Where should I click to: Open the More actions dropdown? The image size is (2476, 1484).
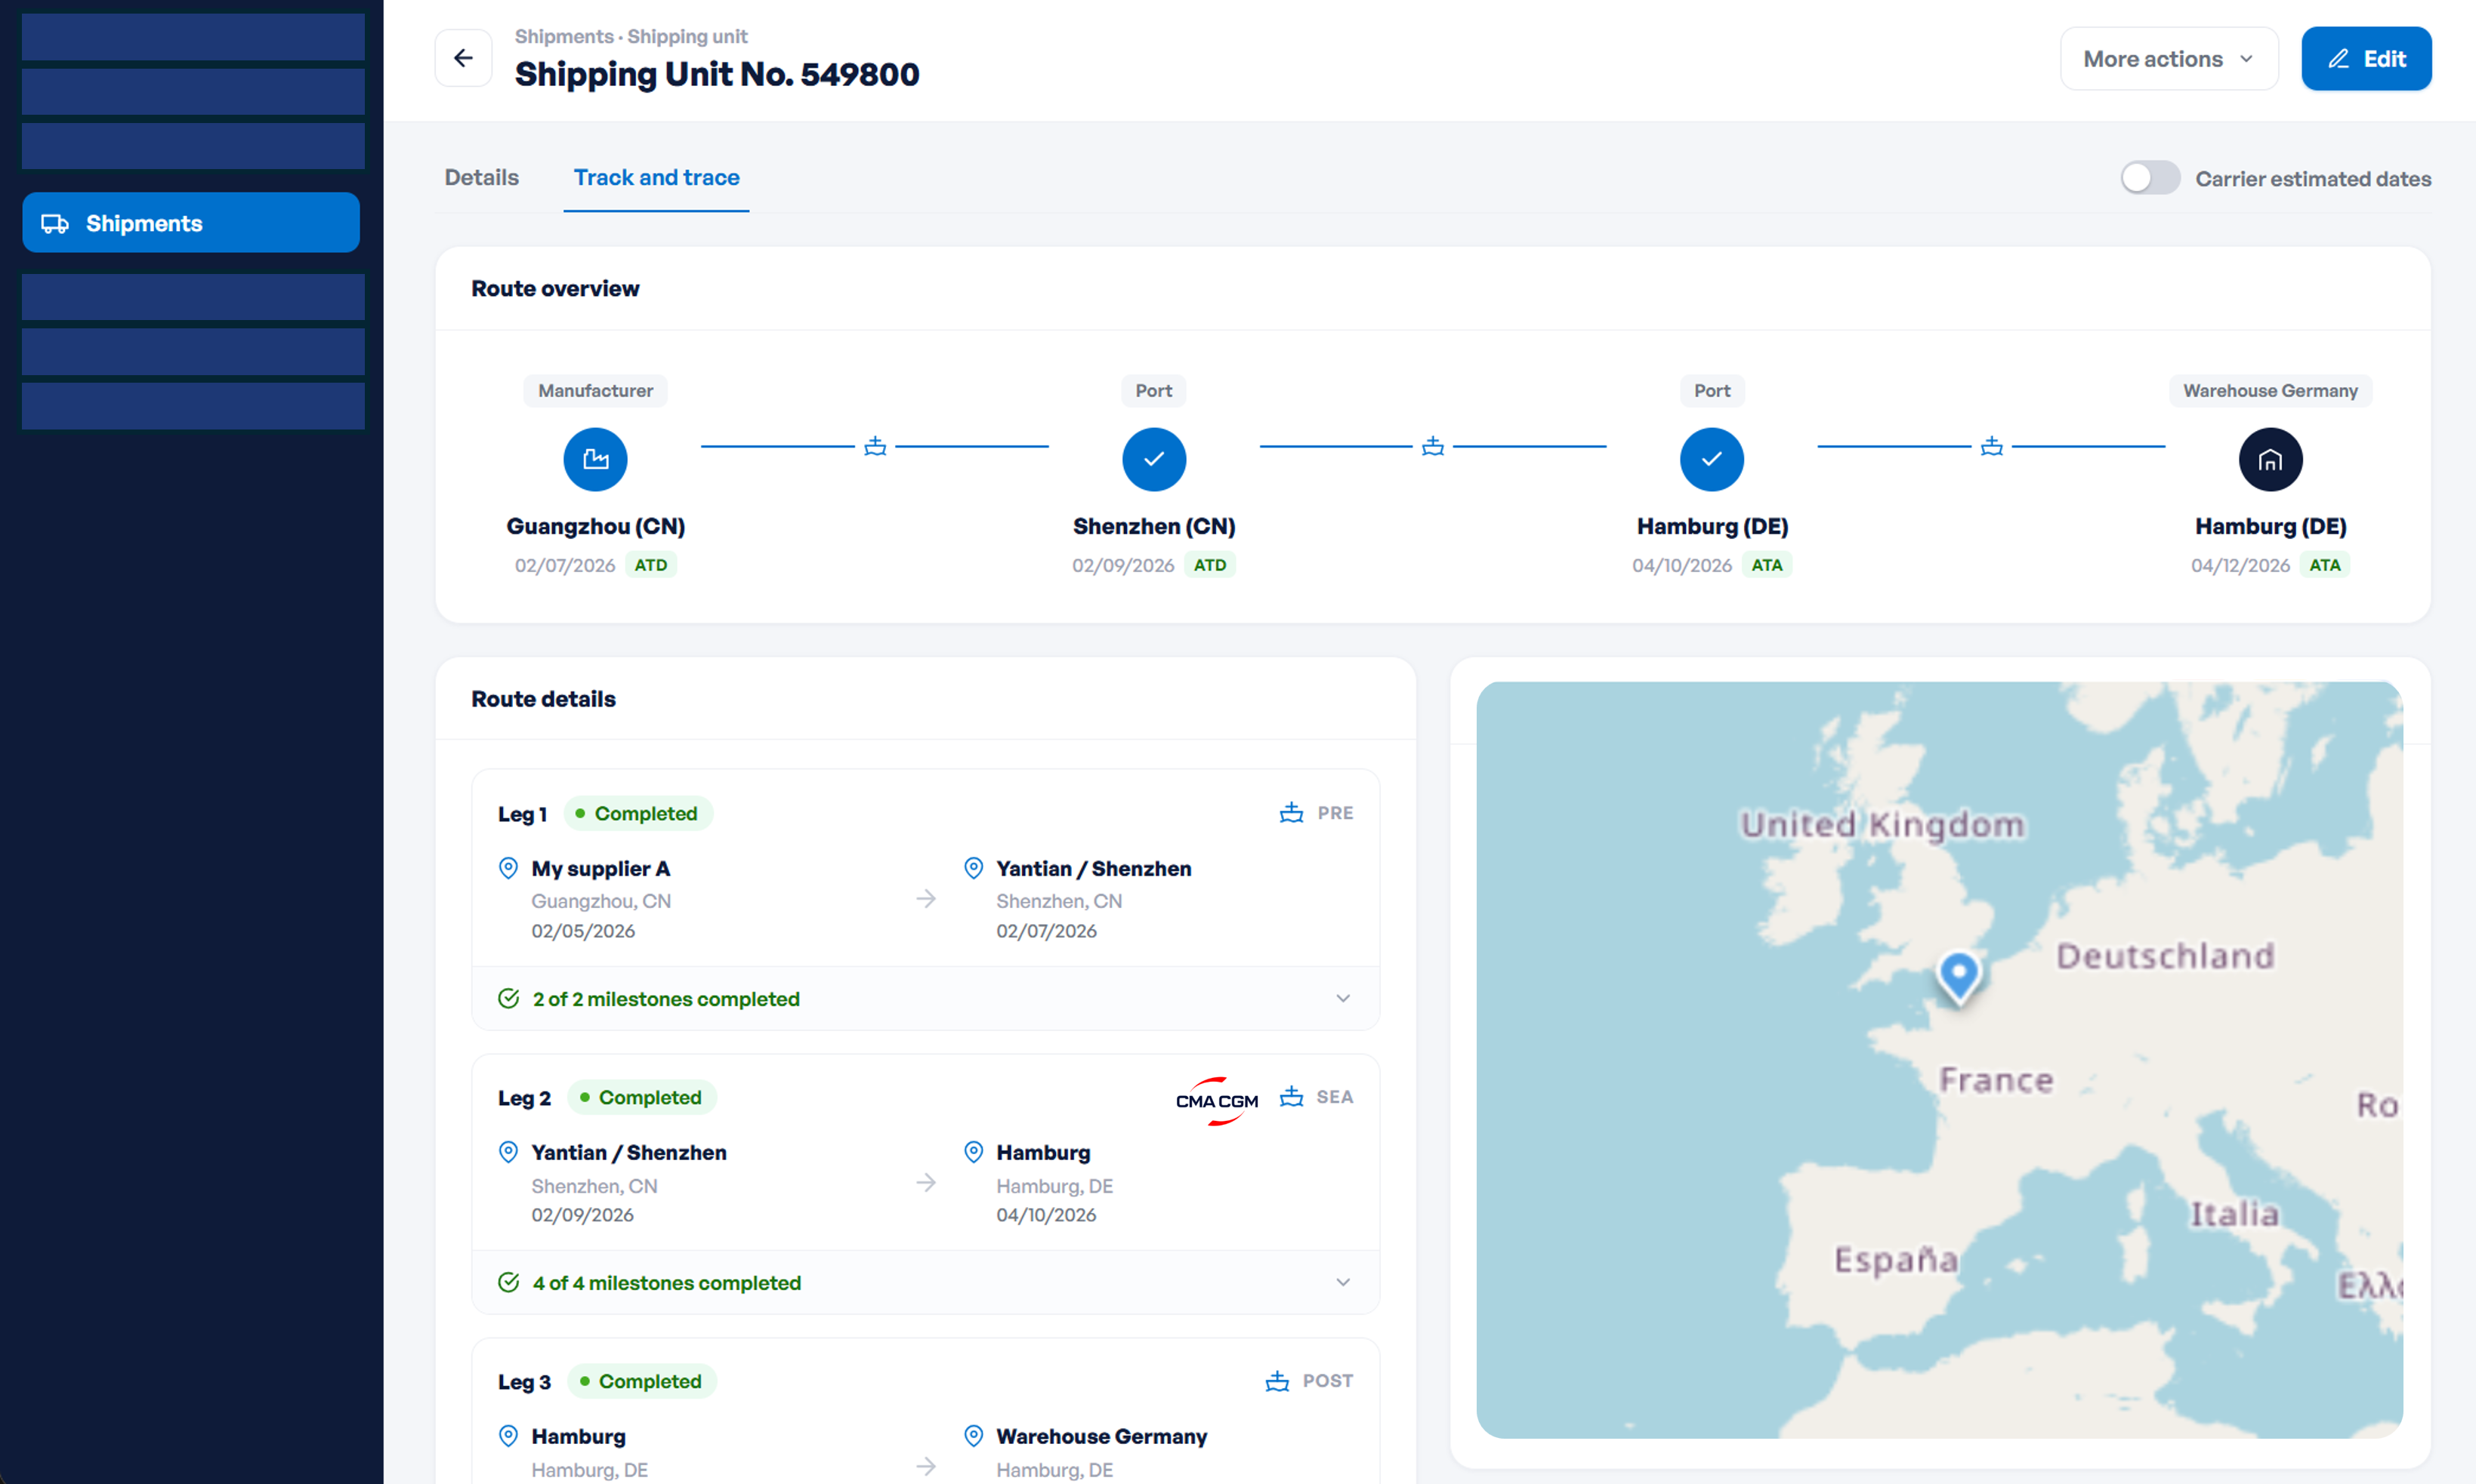[x=2169, y=59]
